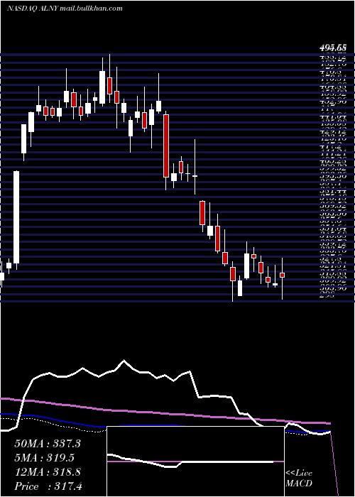The image size is (355, 497).
Task: Click the tall white breakout candle near left edge
Action: 16,217
